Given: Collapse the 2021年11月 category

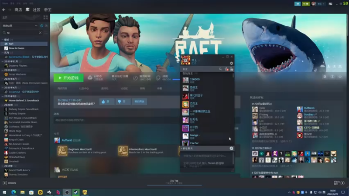Looking at the screenshot, I should point(3,61).
